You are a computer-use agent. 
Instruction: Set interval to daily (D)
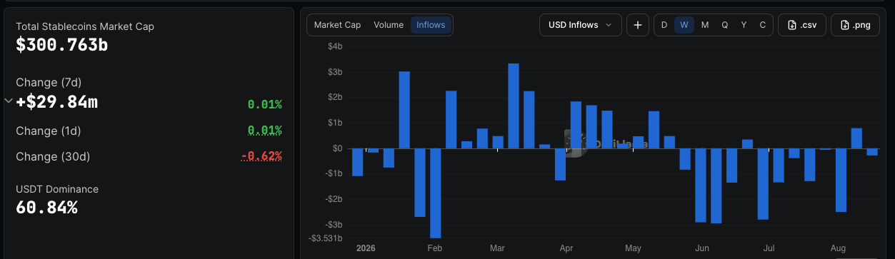tap(664, 25)
